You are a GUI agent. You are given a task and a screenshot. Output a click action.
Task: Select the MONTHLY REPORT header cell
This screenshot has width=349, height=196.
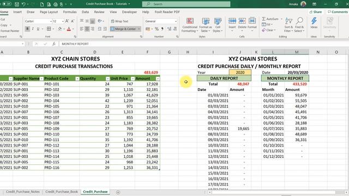click(285, 78)
